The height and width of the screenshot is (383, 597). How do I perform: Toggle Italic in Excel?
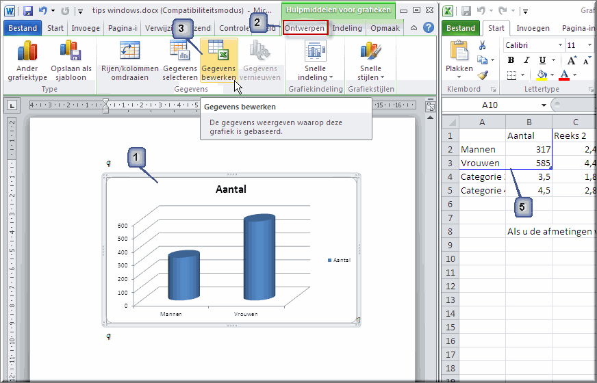pos(526,60)
